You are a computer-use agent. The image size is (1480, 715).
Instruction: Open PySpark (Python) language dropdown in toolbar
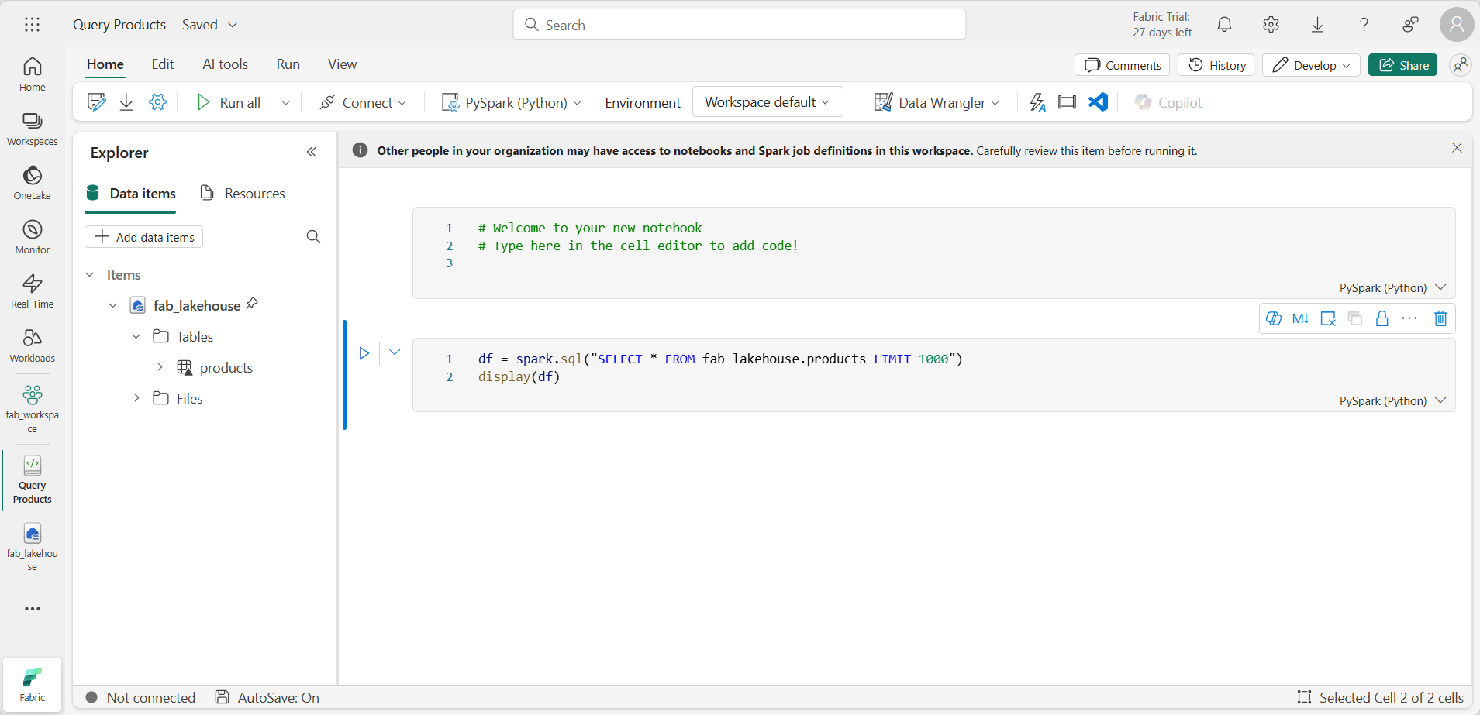pos(512,102)
